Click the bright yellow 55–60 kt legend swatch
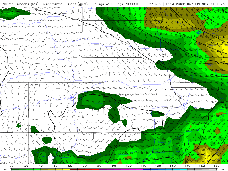Viewport: 228px width, 171px height. pyautogui.click(x=66, y=170)
